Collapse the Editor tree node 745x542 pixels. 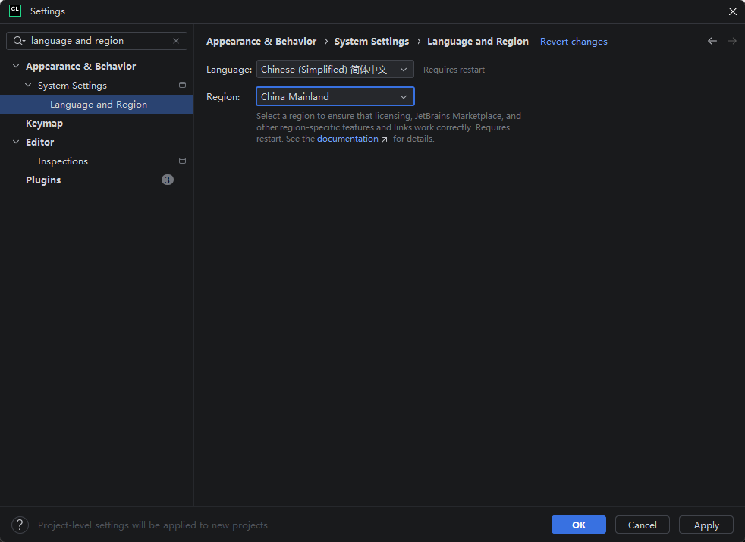coord(16,142)
